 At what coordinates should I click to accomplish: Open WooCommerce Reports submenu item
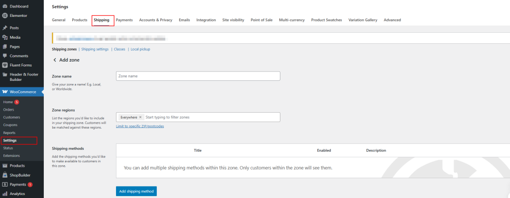point(9,133)
